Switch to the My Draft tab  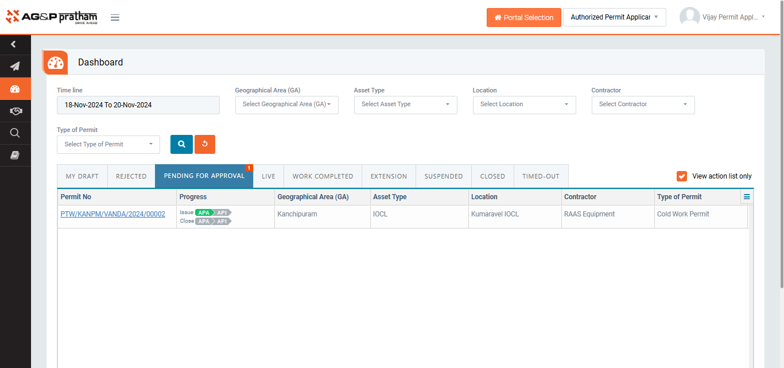click(x=82, y=176)
